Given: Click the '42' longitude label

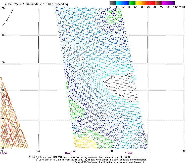Looking at the screenshot, I should coord(148,151).
